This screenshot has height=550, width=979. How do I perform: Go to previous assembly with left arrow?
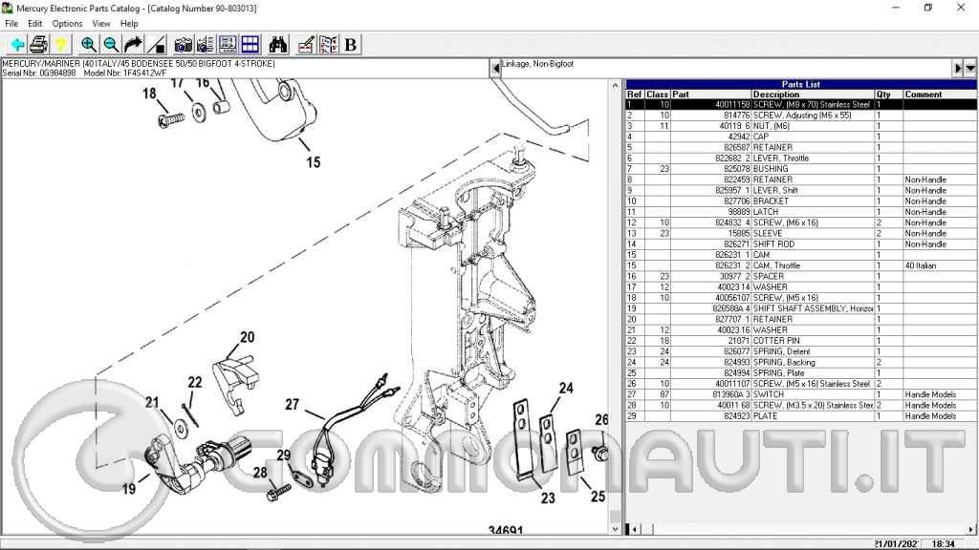[x=496, y=69]
